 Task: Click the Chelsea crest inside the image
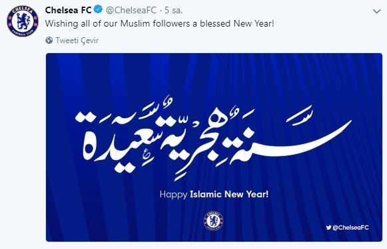click(x=214, y=220)
